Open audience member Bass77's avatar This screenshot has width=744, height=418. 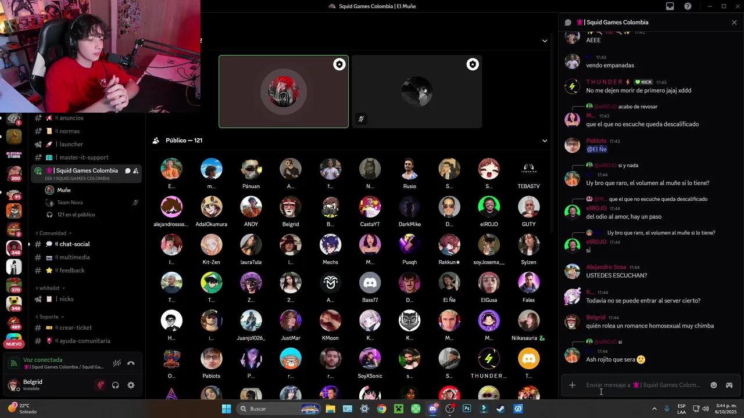tap(370, 283)
